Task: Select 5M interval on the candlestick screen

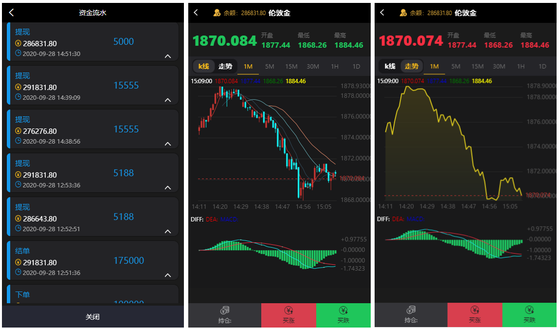Action: point(270,67)
